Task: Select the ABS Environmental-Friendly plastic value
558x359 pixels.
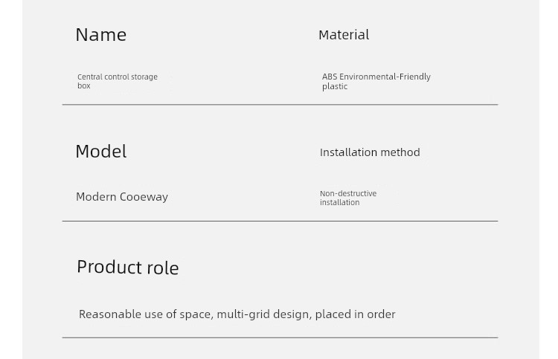Action: tap(376, 82)
